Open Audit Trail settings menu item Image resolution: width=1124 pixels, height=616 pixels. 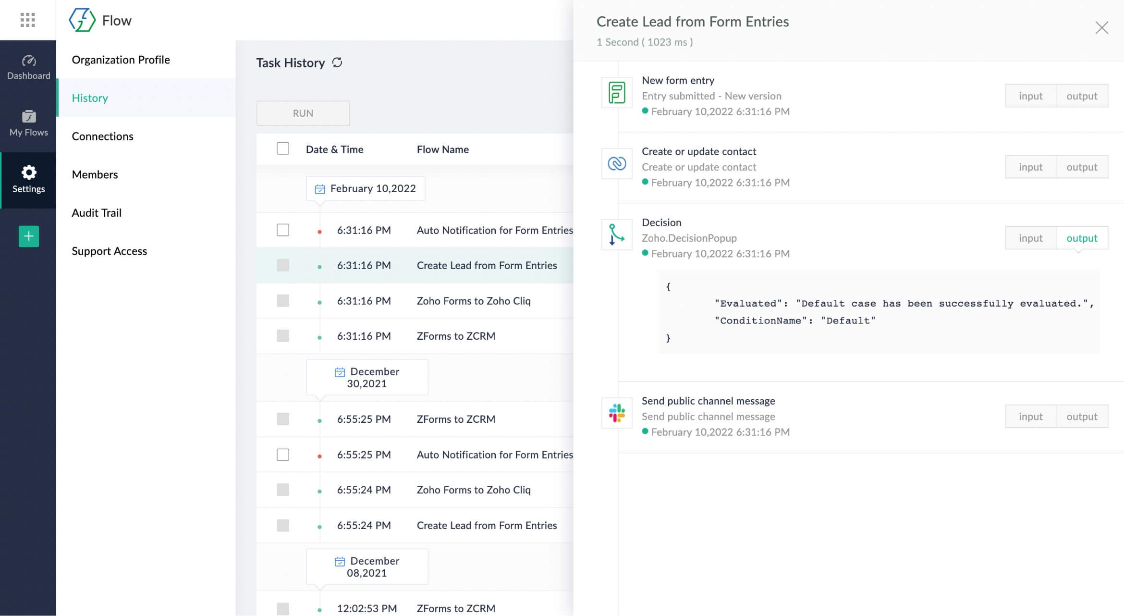click(x=97, y=213)
